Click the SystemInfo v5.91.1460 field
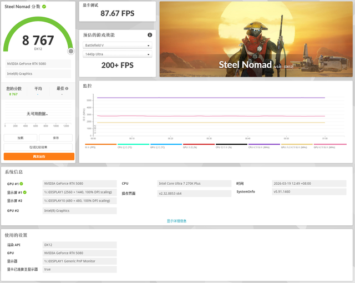Viewport: 355px width, 283px height. click(309, 192)
